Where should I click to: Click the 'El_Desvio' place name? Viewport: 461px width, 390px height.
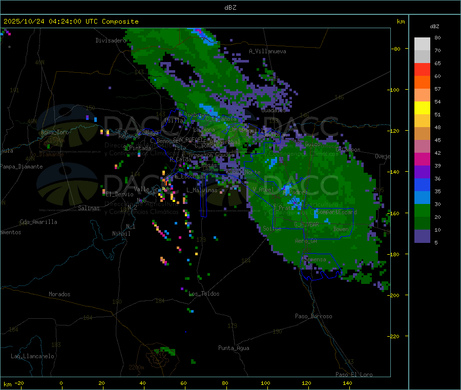pos(120,194)
